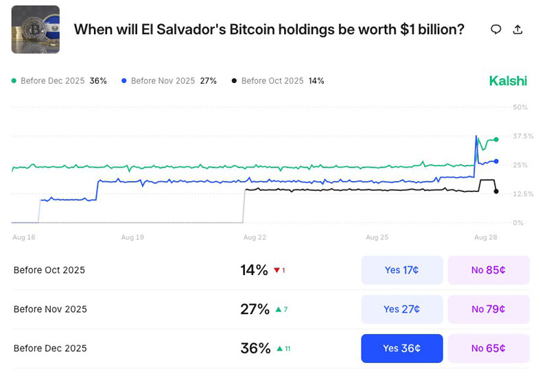The height and width of the screenshot is (378, 549).
Task: Open the Before Oct 2025 market row
Action: tap(49, 270)
